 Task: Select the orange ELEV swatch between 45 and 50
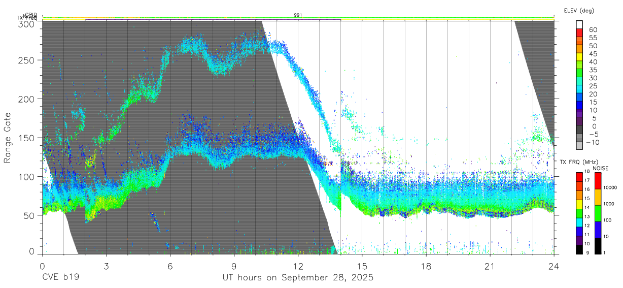pyautogui.click(x=579, y=49)
